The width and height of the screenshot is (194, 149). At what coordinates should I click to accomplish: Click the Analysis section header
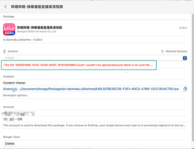pyautogui.click(x=9, y=76)
